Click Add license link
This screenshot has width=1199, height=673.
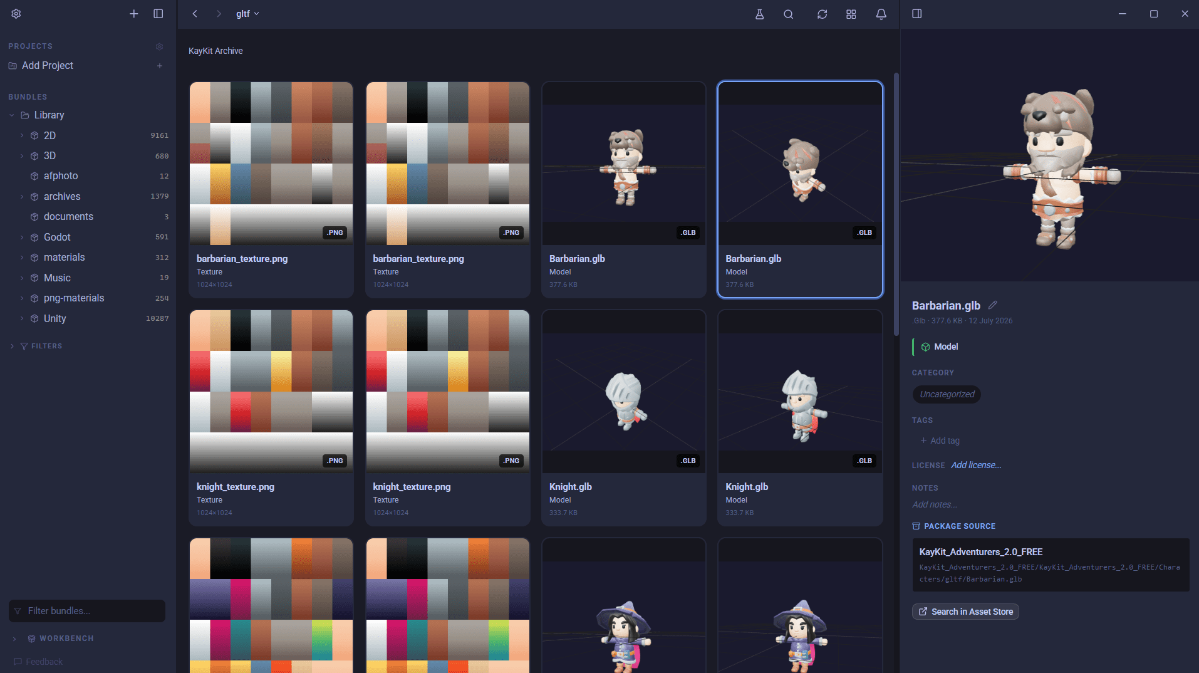click(976, 465)
